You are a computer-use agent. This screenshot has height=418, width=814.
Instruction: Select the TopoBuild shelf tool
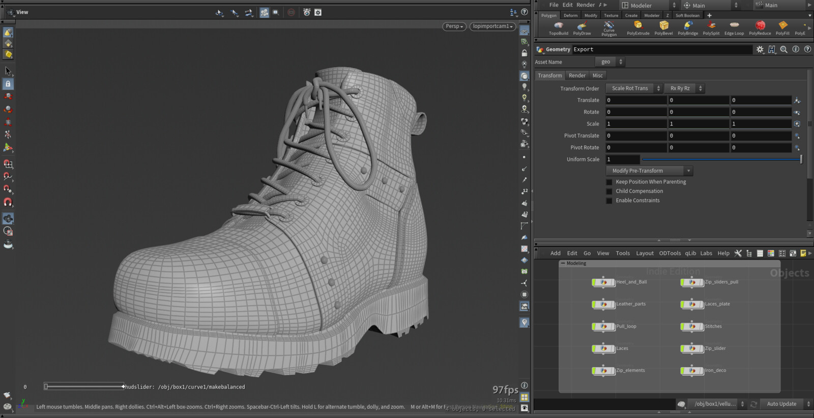pos(558,28)
